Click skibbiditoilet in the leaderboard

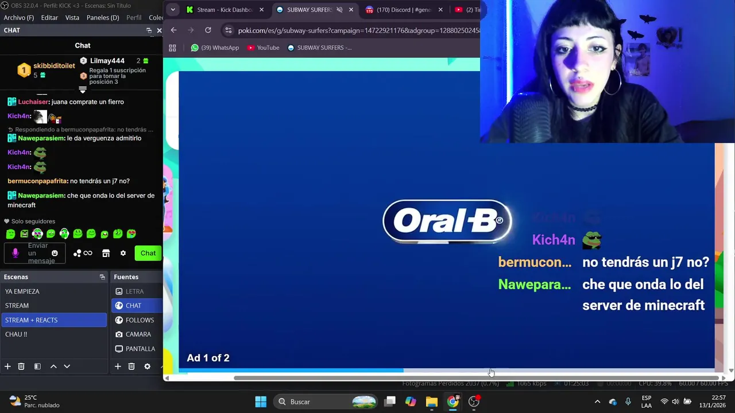54,66
